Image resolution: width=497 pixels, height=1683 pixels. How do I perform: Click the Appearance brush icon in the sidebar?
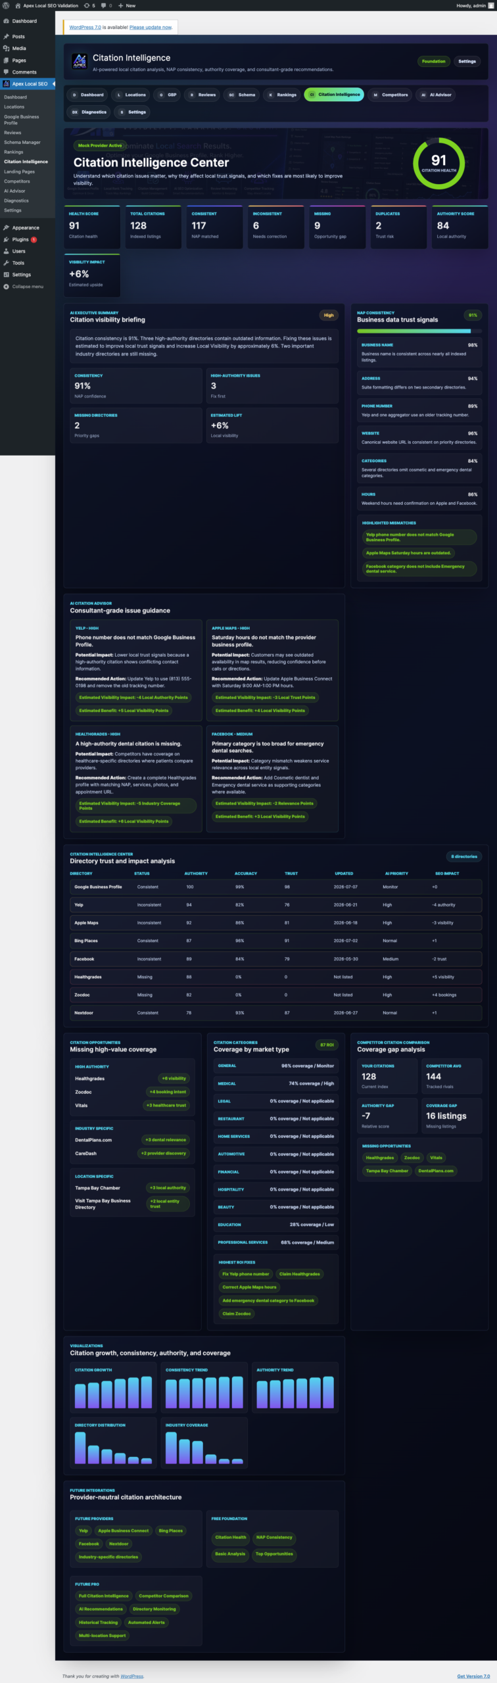[x=6, y=227]
